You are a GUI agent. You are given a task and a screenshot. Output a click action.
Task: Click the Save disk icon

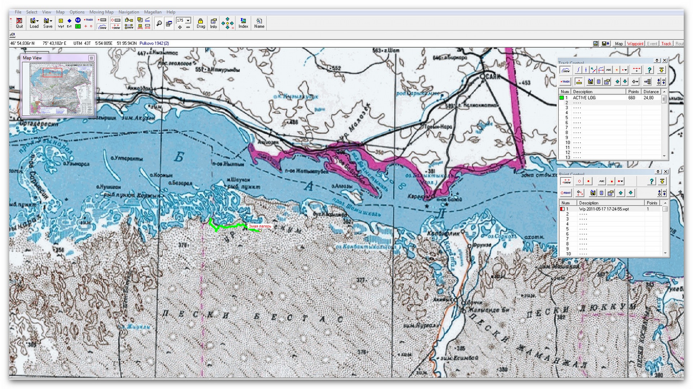coord(46,21)
